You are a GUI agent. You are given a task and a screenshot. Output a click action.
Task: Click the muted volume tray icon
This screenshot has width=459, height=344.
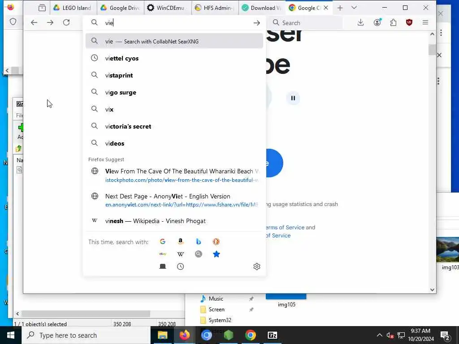pyautogui.click(x=390, y=335)
